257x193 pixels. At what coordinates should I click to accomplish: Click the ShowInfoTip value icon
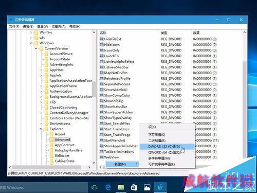pos(102,101)
